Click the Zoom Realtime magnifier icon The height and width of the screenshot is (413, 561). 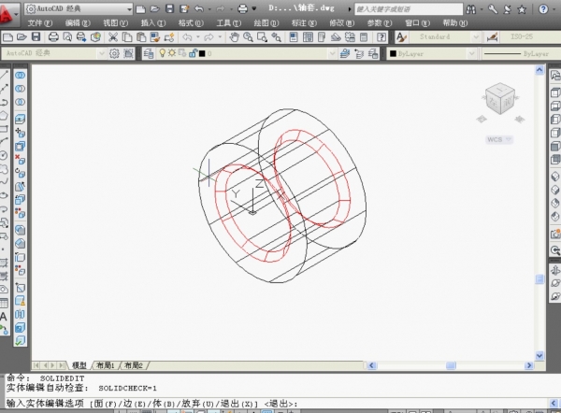[x=248, y=36]
